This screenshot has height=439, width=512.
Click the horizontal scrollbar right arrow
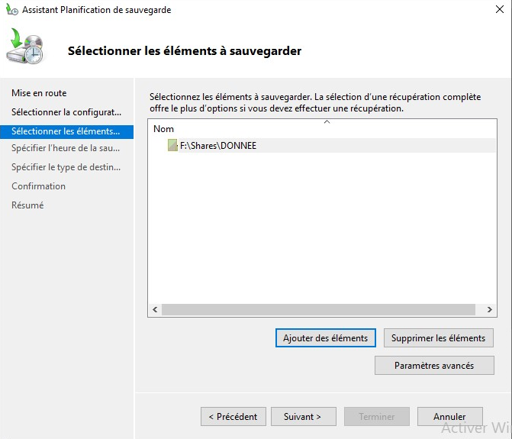point(489,309)
